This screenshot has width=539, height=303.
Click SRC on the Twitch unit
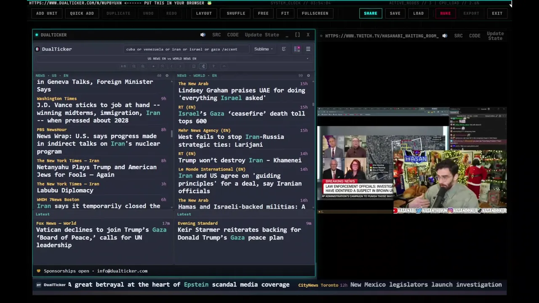459,36
